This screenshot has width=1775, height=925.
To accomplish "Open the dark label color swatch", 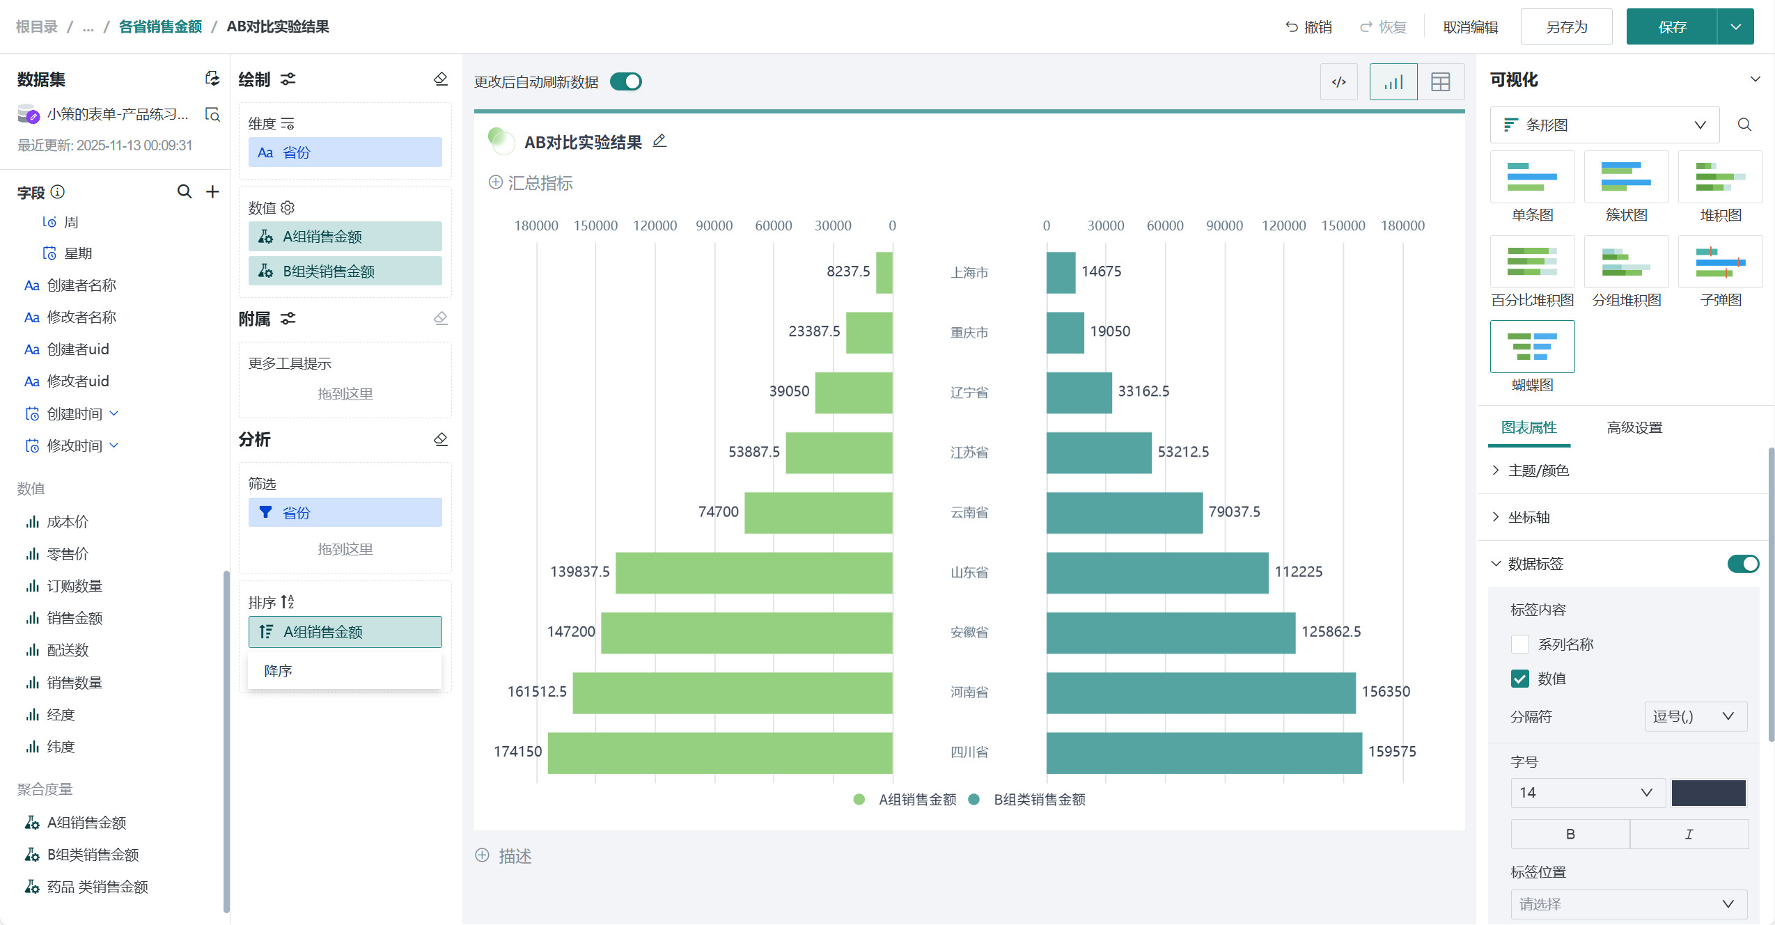I will [1707, 793].
